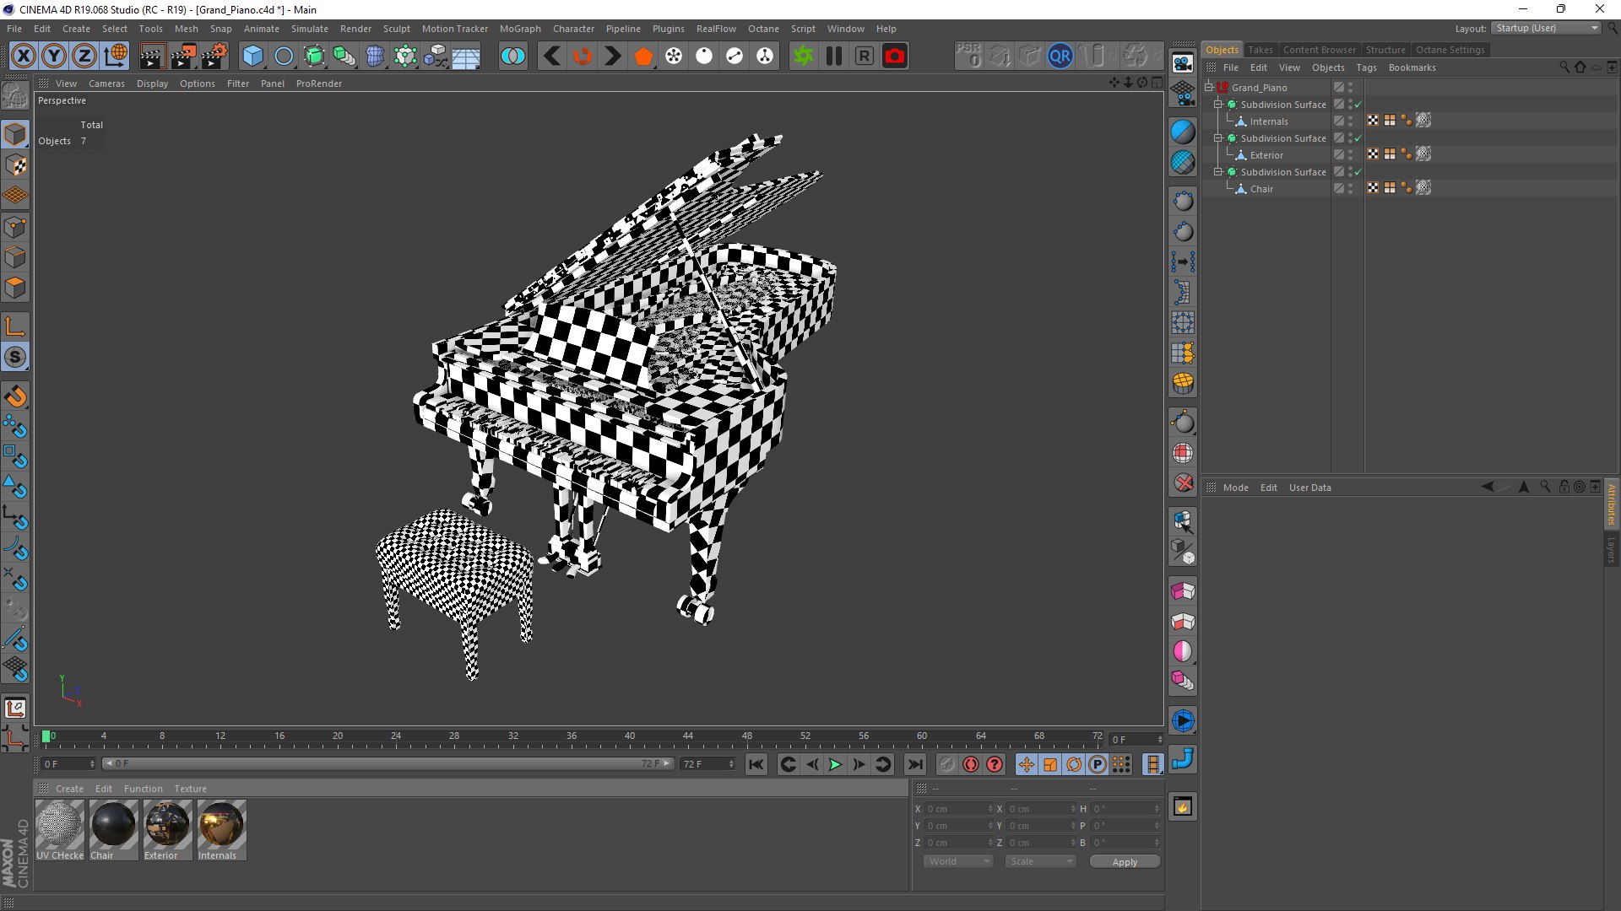The height and width of the screenshot is (911, 1621).
Task: Add a Cube primitive object
Action: [x=252, y=57]
